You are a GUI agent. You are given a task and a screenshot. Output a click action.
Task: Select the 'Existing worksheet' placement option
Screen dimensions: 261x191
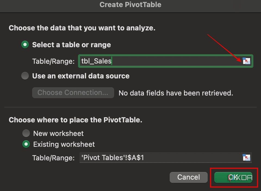tap(26, 144)
